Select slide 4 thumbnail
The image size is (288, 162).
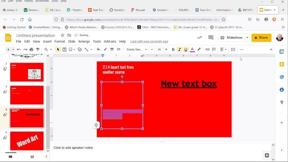tap(27, 95)
